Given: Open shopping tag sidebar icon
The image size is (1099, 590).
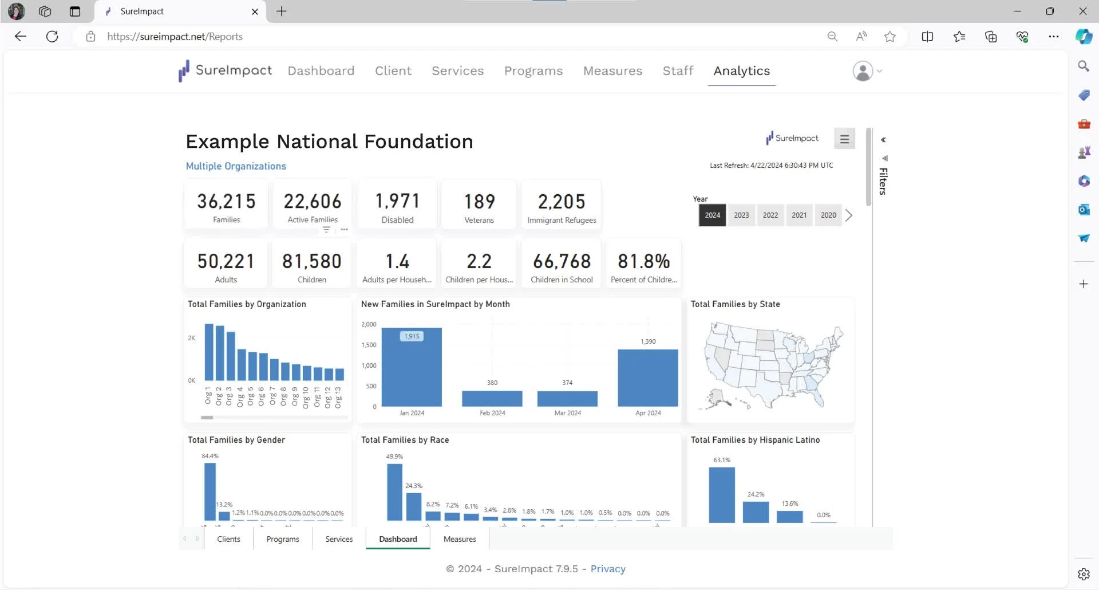Looking at the screenshot, I should coord(1084,95).
